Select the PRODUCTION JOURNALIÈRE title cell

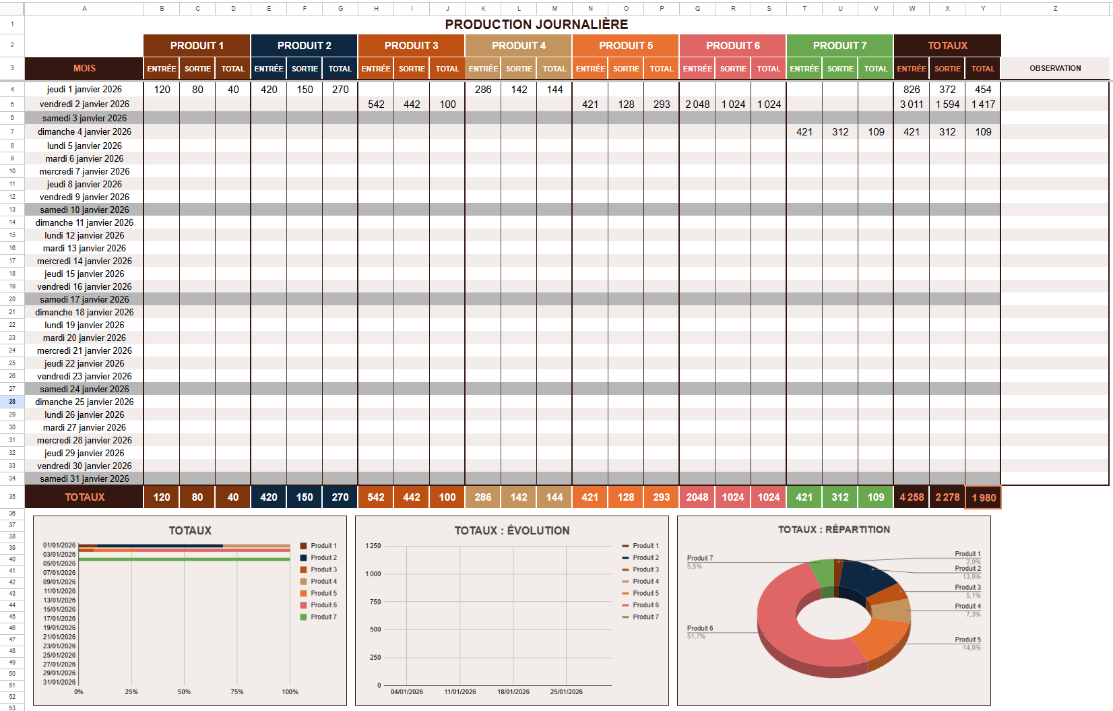tap(536, 24)
